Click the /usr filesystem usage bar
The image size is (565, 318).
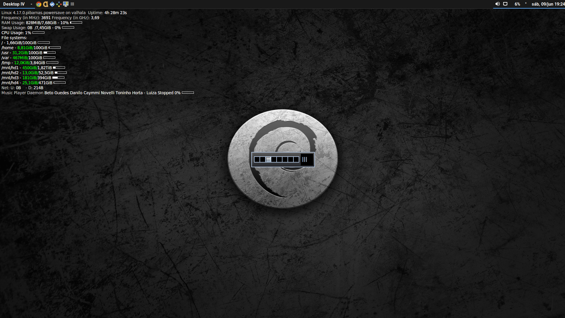[49, 53]
